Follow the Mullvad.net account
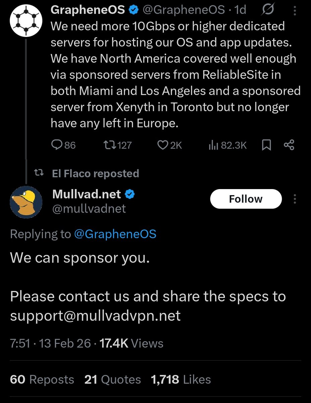 tap(246, 199)
